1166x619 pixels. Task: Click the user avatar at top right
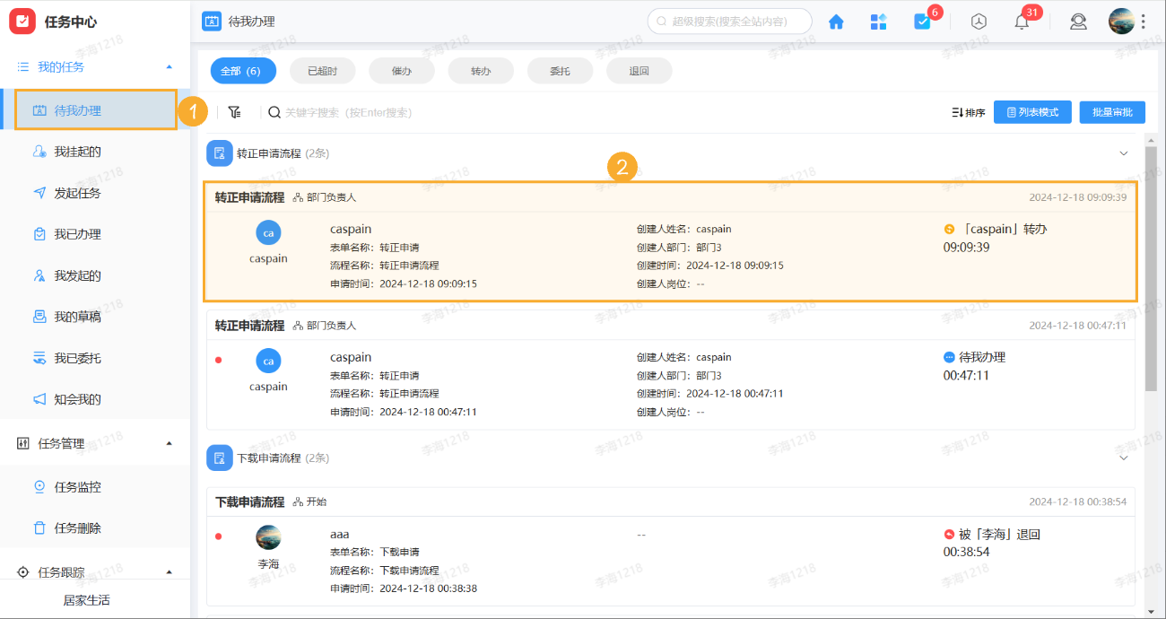[x=1121, y=21]
